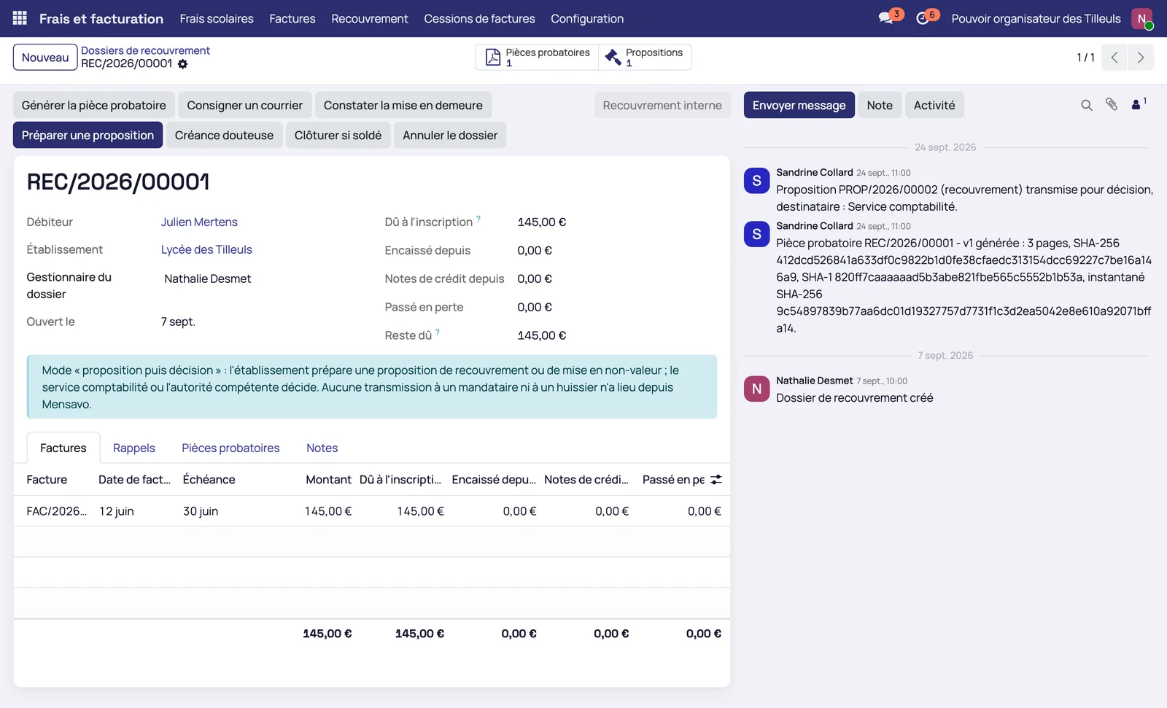The width and height of the screenshot is (1167, 708).
Task: Show help tooltip for Dû à l'inscription
Action: 478,219
